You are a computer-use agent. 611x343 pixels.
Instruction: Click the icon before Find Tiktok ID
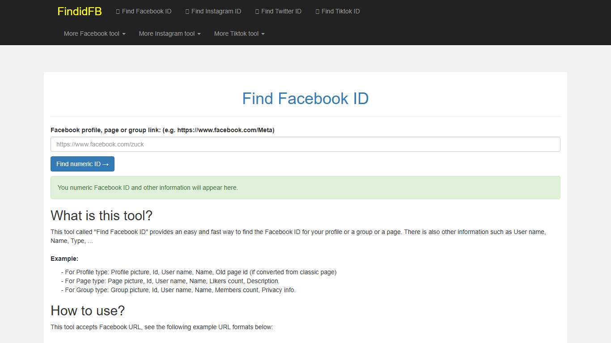coord(318,12)
